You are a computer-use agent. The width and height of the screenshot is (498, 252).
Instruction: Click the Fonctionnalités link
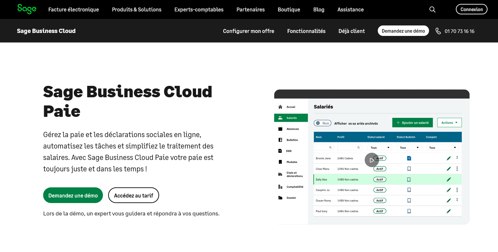(x=307, y=31)
